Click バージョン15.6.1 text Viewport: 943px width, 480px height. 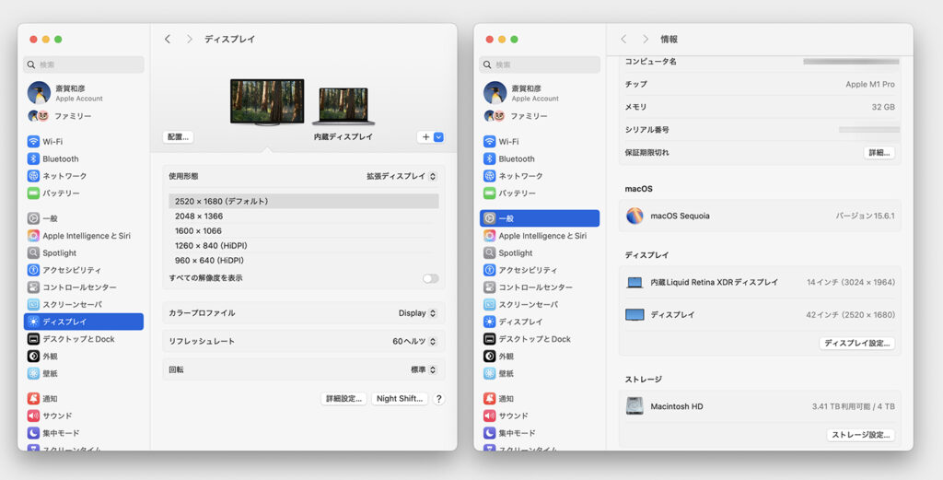click(x=865, y=216)
